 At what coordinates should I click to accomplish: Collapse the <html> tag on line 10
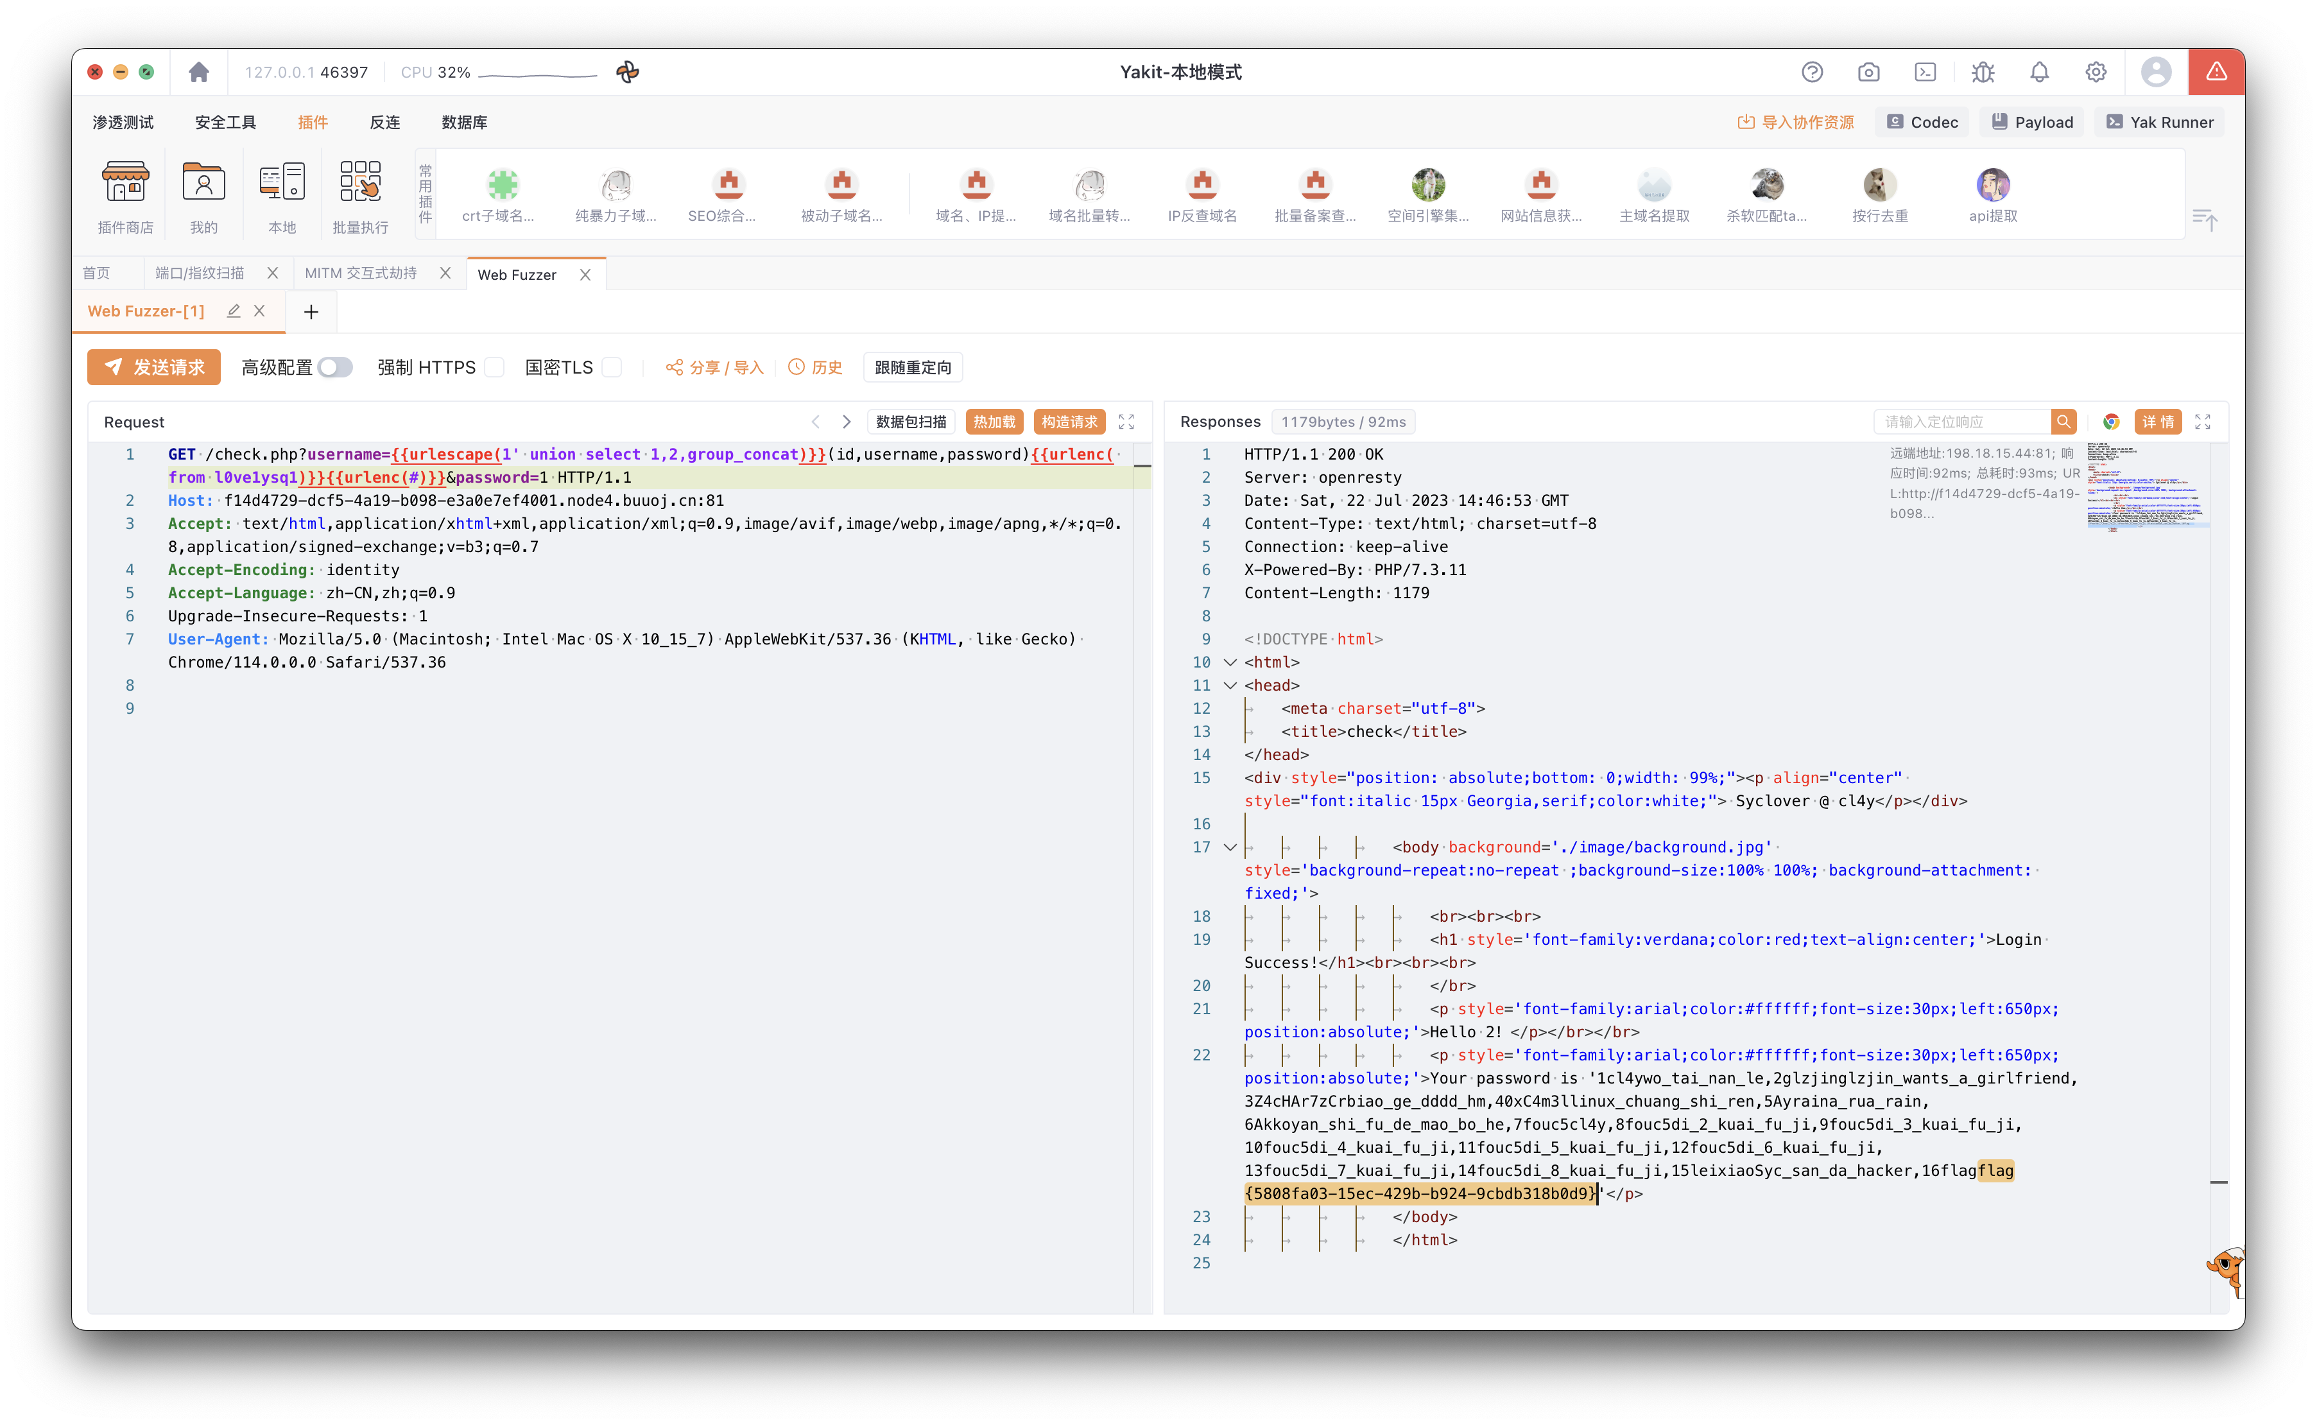(x=1230, y=662)
